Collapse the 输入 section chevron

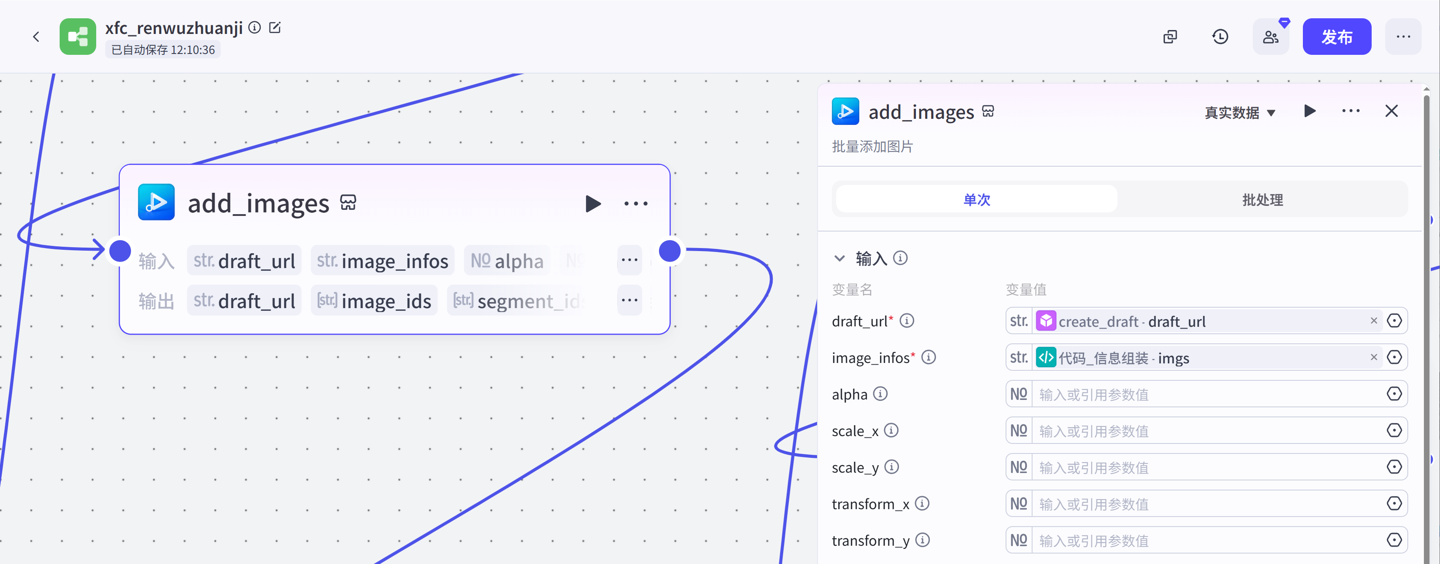click(839, 258)
